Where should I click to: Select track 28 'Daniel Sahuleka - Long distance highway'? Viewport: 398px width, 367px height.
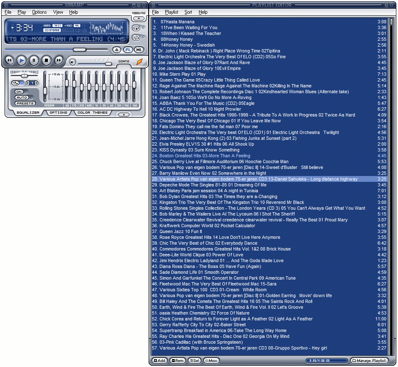click(269, 179)
